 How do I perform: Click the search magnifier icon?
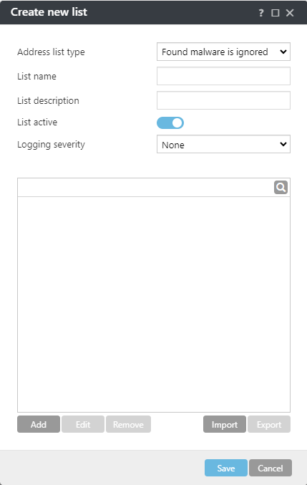click(281, 187)
